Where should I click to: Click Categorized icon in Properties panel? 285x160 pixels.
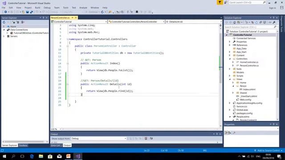pos(226,133)
